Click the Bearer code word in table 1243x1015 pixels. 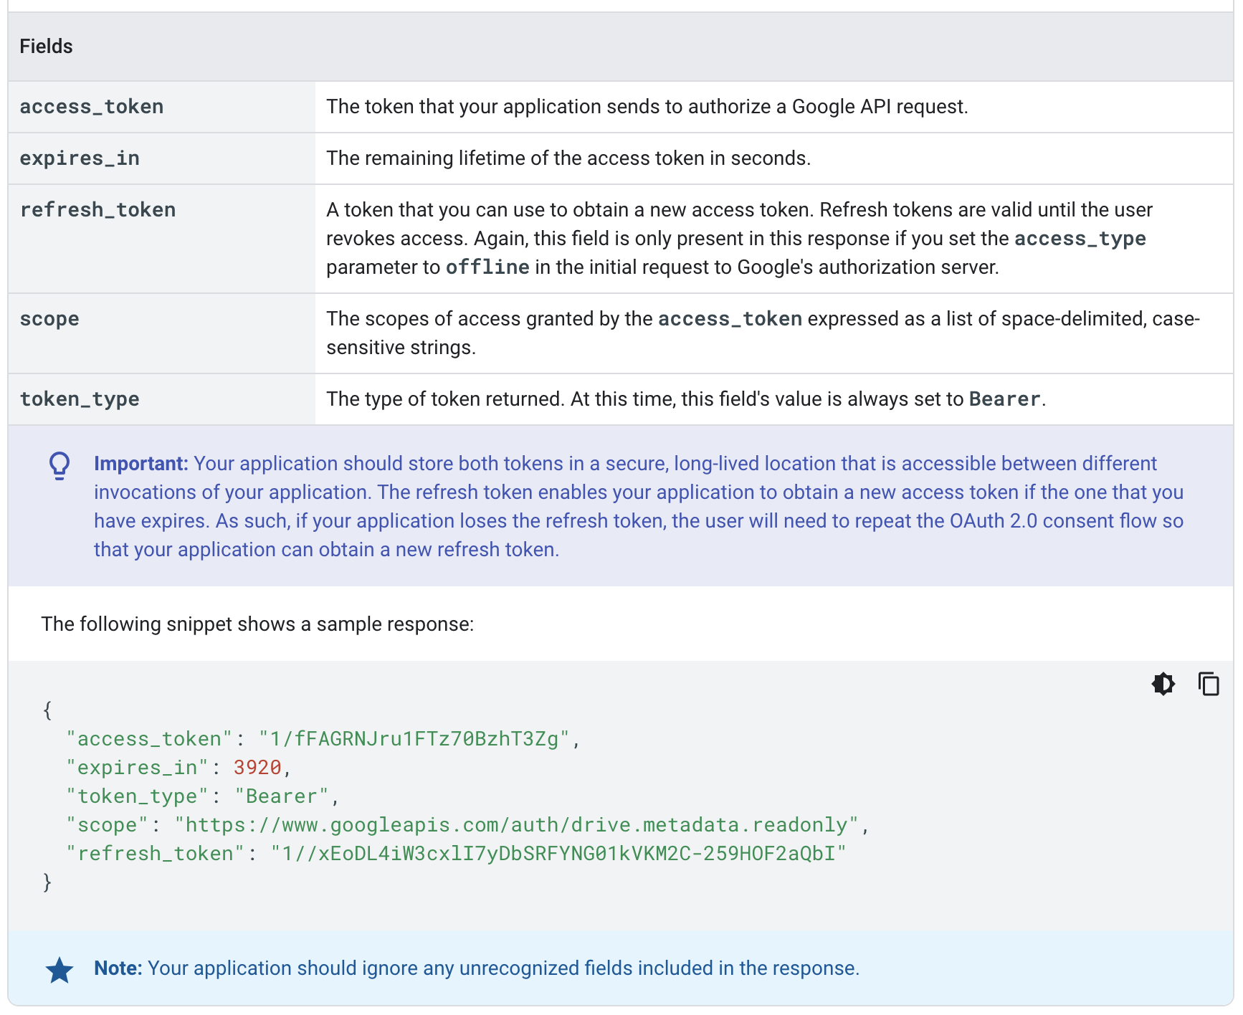1004,399
